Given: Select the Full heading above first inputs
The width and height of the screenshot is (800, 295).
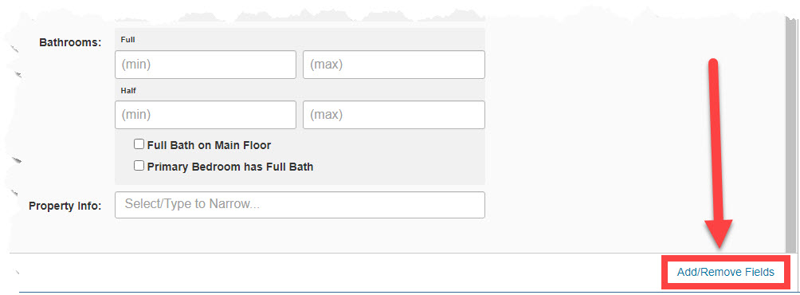Looking at the screenshot, I should [x=127, y=39].
